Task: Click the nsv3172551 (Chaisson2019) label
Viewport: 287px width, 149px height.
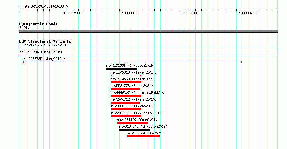Action: coord(130,65)
